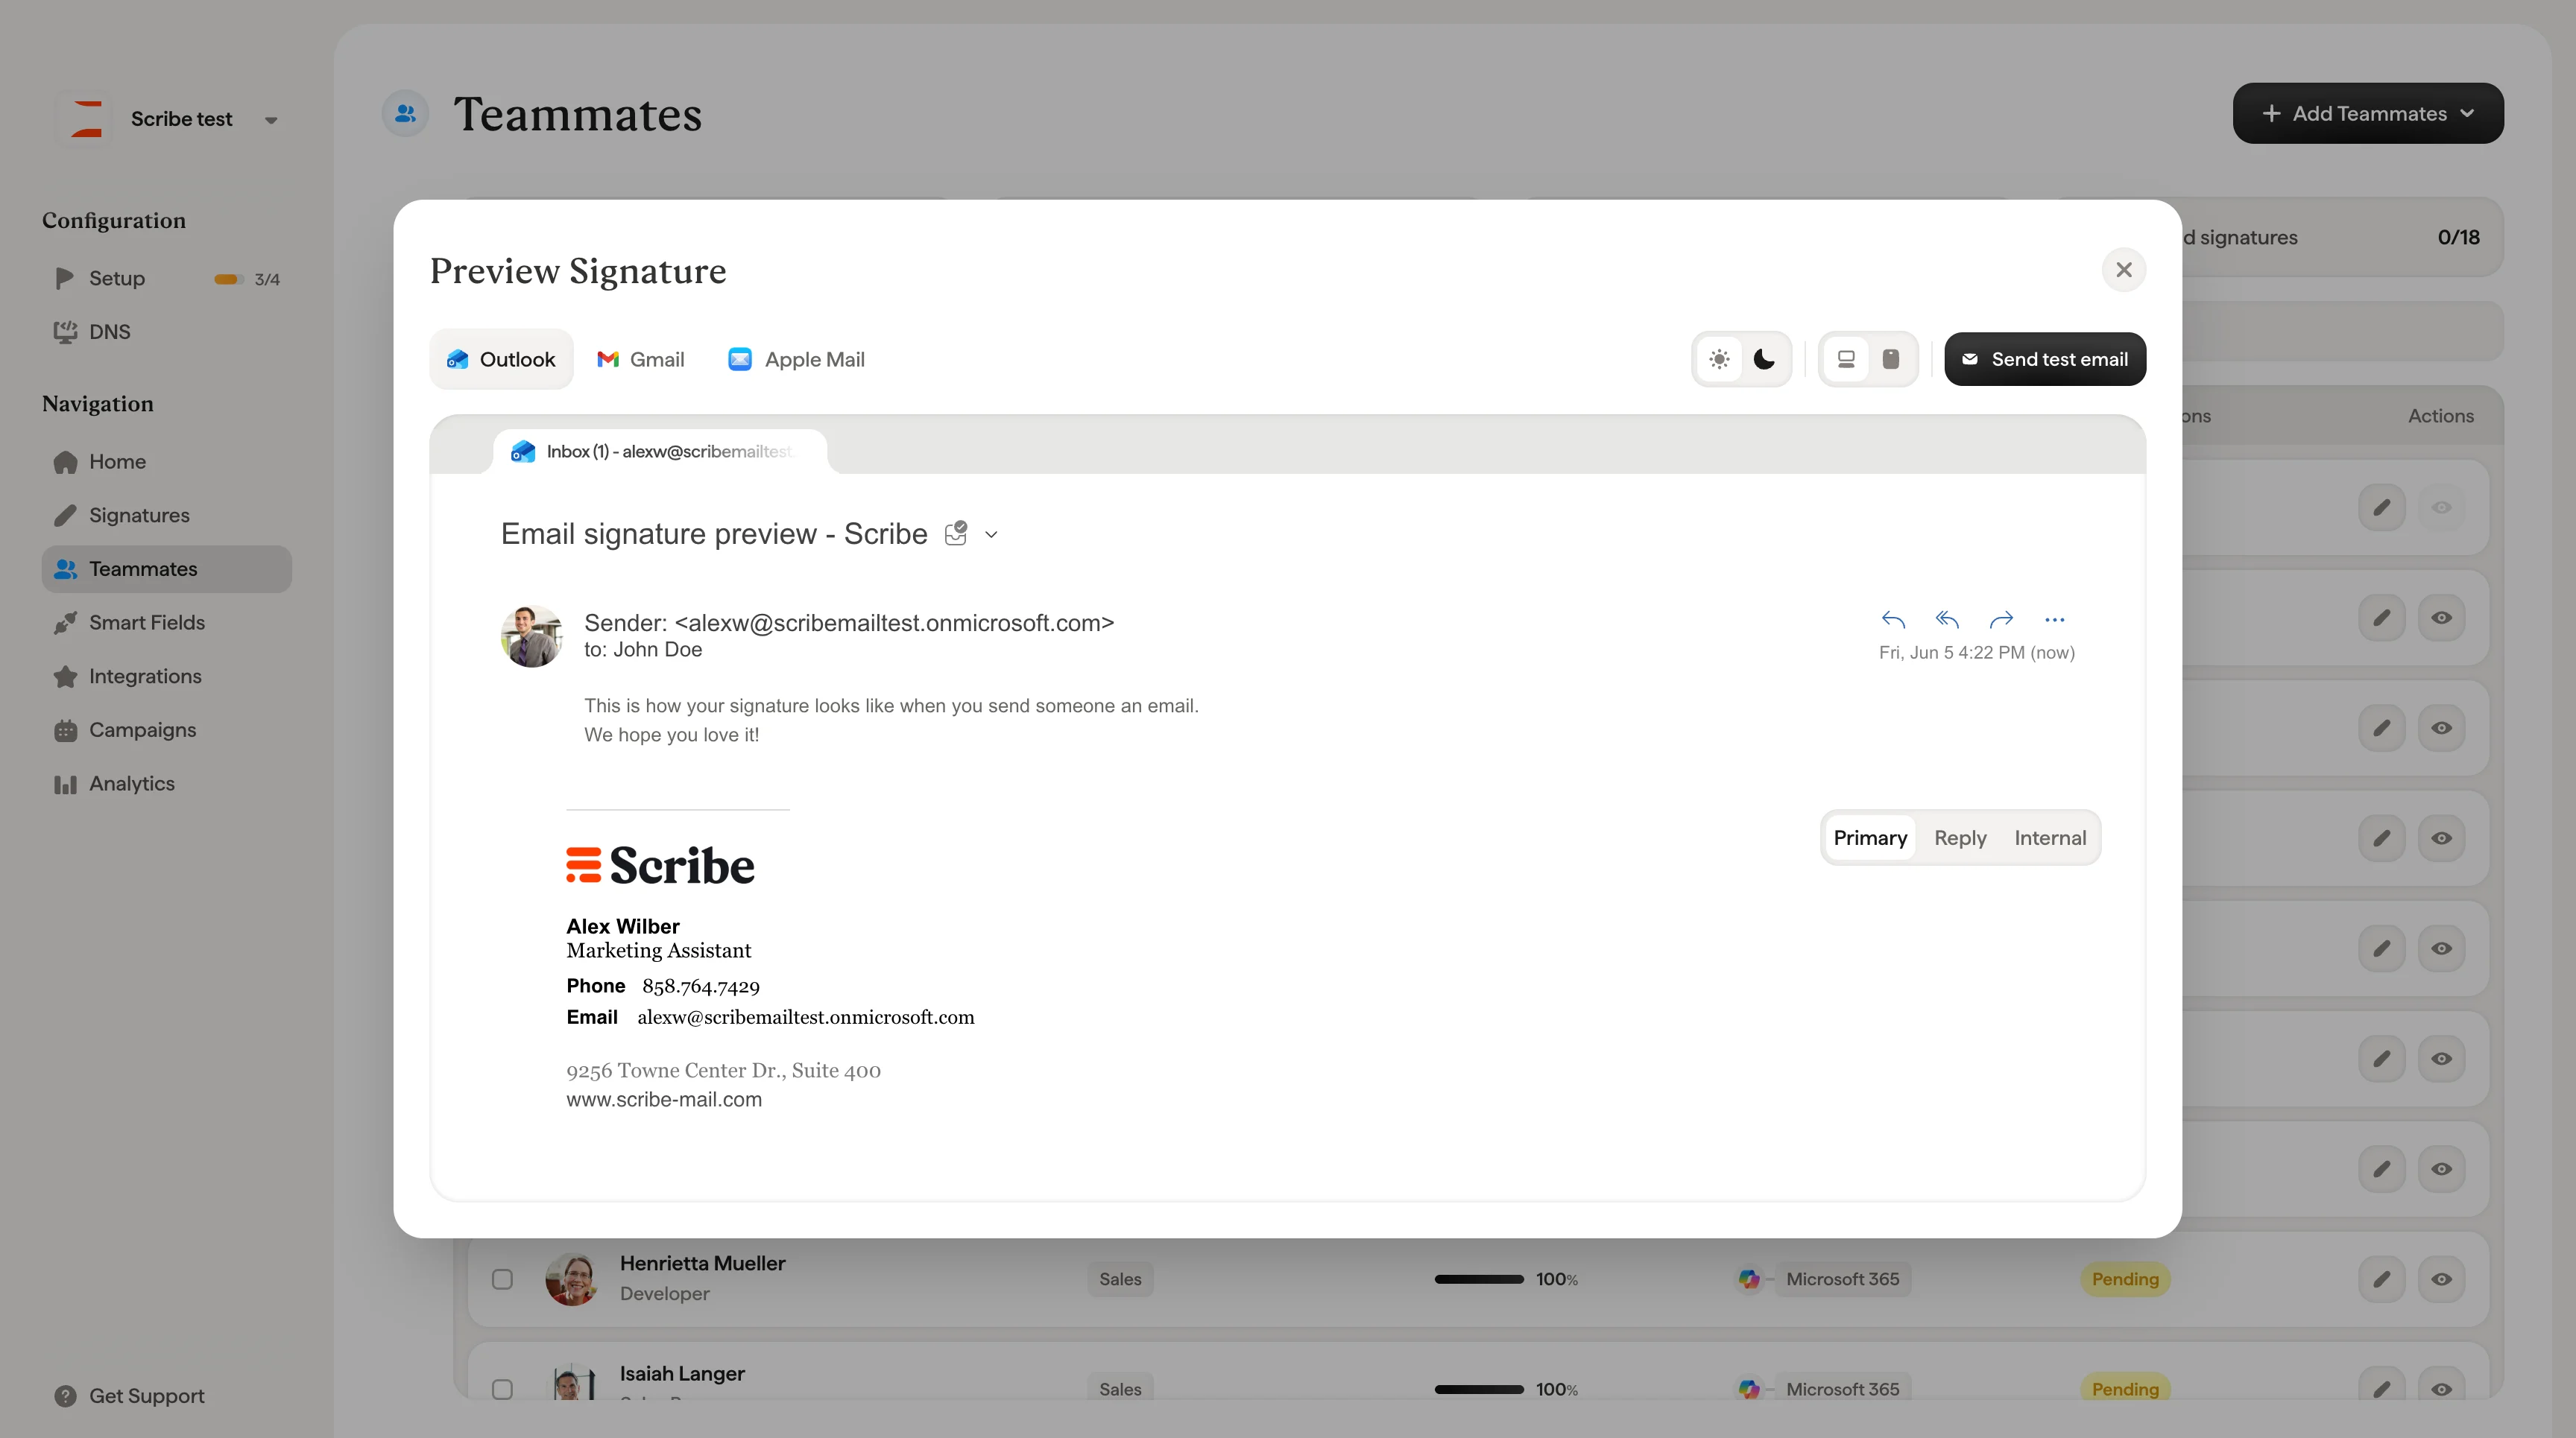Switch to the Outlook preview tab

[501, 358]
